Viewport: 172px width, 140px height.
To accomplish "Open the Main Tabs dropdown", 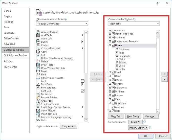I will [134, 24].
